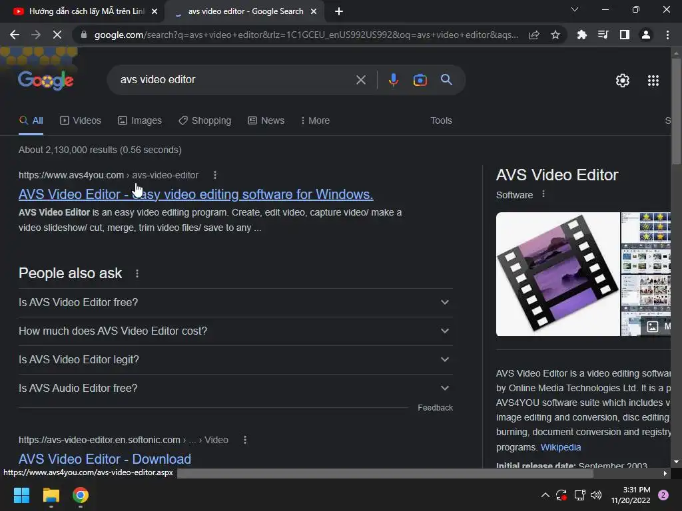Expand 'Is AVS Video Editor free?' question

235,303
